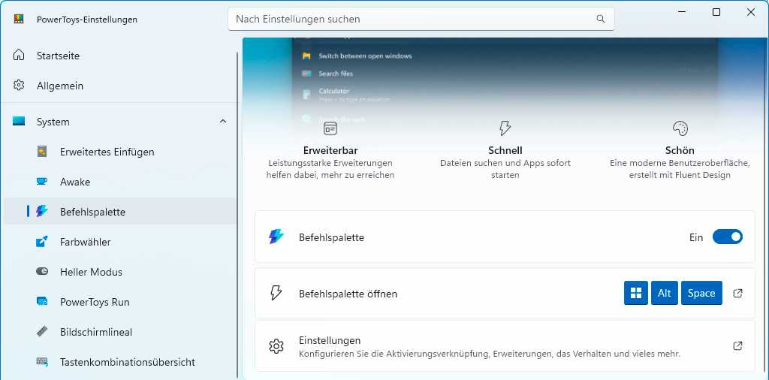
Task: Focus the Nach Einstellungen suchen field
Action: (421, 19)
